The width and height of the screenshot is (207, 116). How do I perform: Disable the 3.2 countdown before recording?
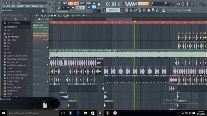point(71,3)
